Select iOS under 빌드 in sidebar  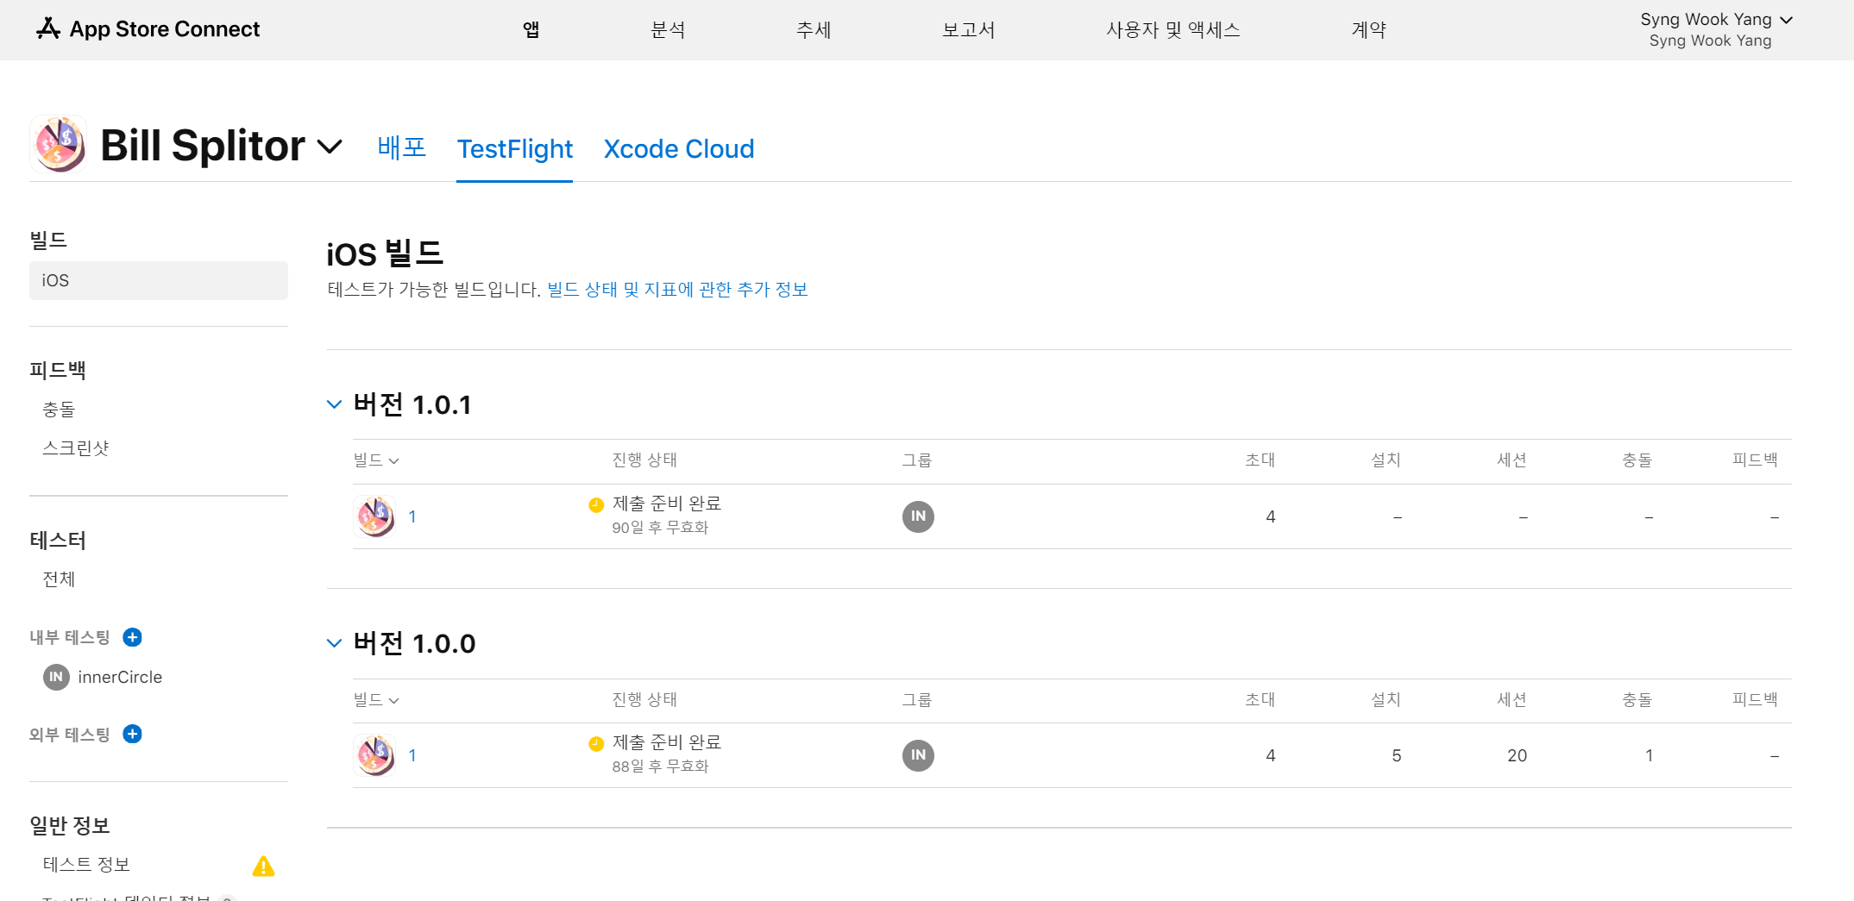[x=159, y=280]
